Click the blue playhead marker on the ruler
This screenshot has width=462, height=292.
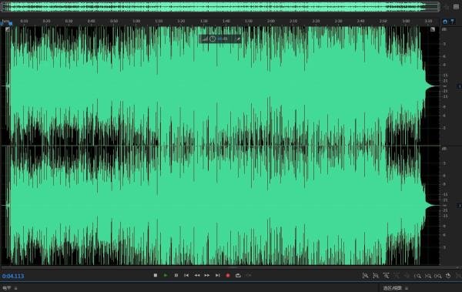(10, 23)
